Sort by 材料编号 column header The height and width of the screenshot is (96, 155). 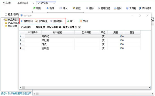click(33, 33)
